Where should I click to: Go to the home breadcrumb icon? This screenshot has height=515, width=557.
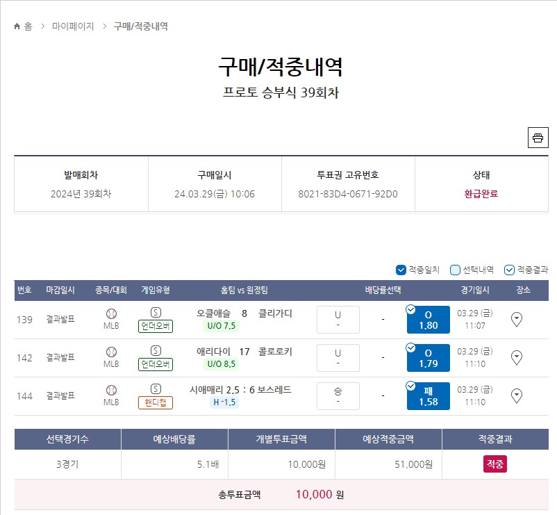coord(17,26)
